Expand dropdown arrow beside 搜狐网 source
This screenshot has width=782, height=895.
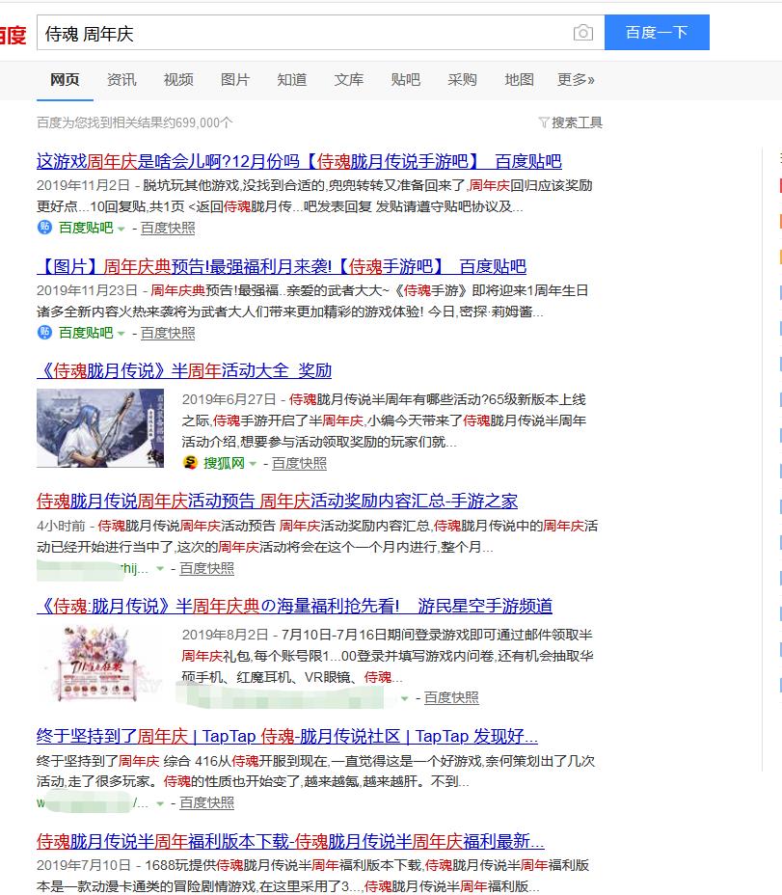[253, 464]
